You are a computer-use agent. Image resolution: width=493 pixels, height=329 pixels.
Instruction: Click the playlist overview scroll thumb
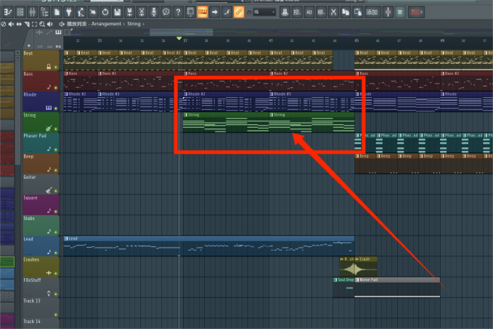(181, 32)
